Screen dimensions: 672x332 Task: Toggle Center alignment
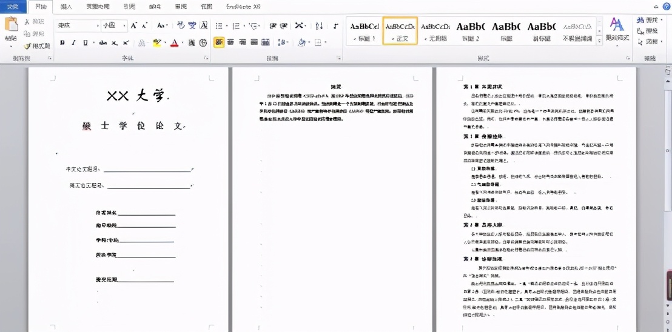point(230,42)
